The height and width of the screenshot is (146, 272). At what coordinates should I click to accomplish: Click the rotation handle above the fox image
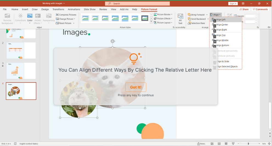click(x=113, y=41)
